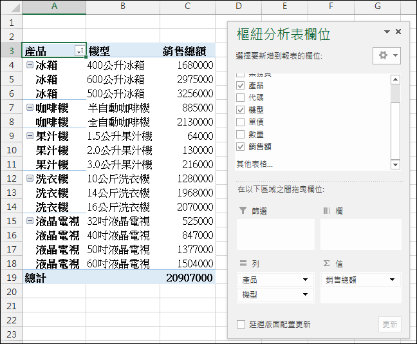Select the value 1968000
The width and height of the screenshot is (417, 344).
(x=187, y=193)
